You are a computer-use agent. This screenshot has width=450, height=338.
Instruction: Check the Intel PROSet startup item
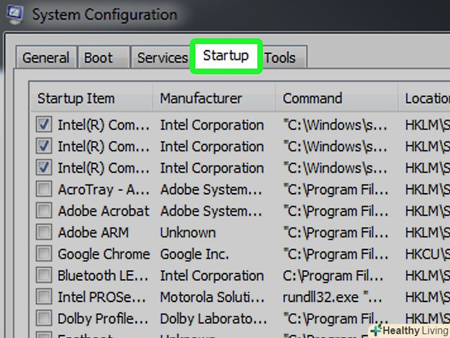click(44, 297)
